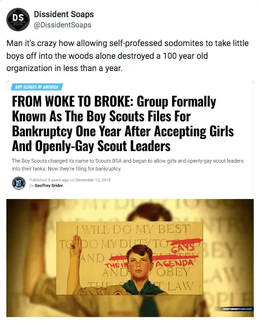Click the nowtheendbegins.com watermark
The image size is (258, 321).
click(x=237, y=309)
